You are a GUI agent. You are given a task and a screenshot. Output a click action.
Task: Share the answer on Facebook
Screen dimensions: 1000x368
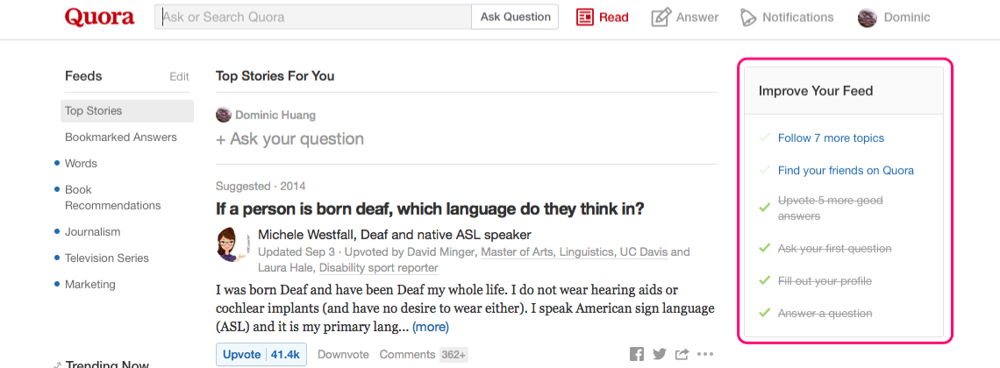click(637, 355)
